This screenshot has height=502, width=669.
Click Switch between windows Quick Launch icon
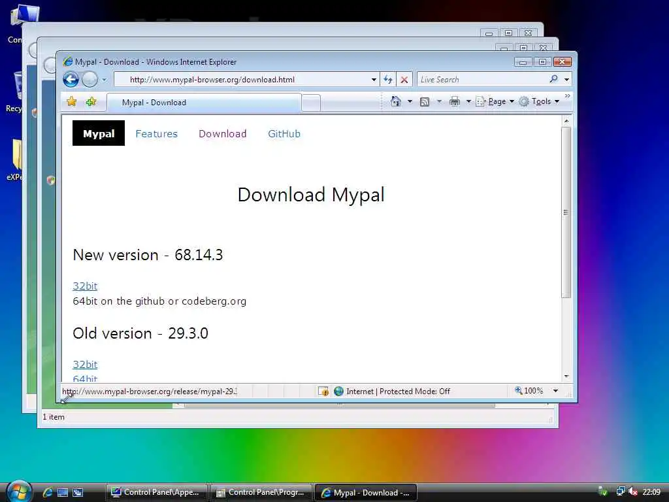click(x=78, y=492)
